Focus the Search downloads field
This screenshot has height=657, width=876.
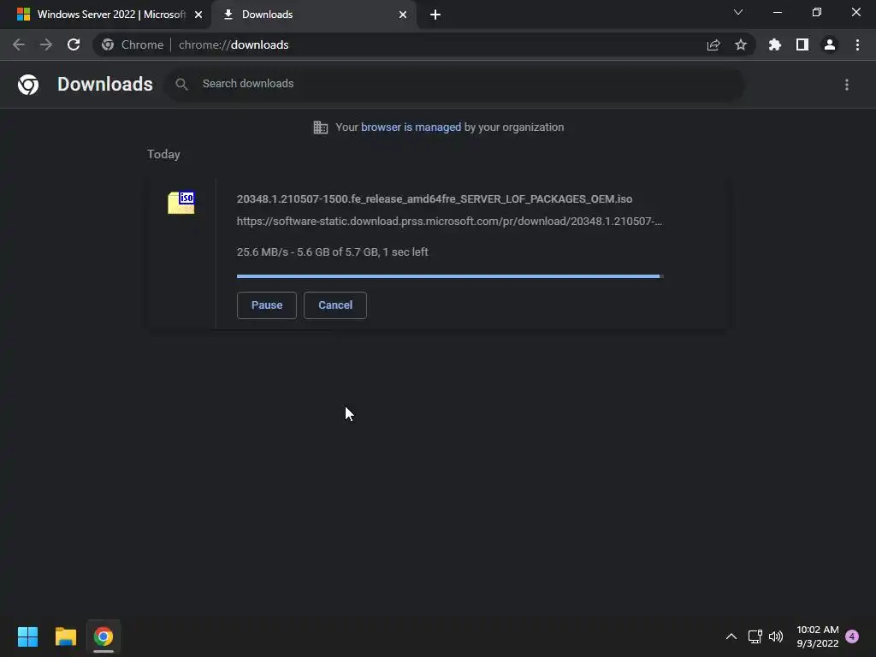[x=456, y=84]
